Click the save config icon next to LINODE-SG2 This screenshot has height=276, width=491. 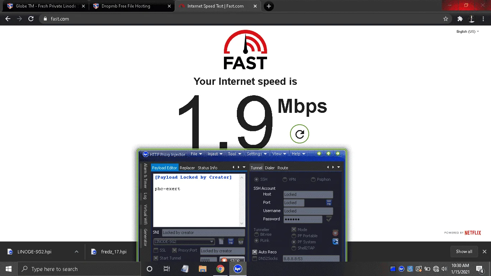(x=231, y=241)
